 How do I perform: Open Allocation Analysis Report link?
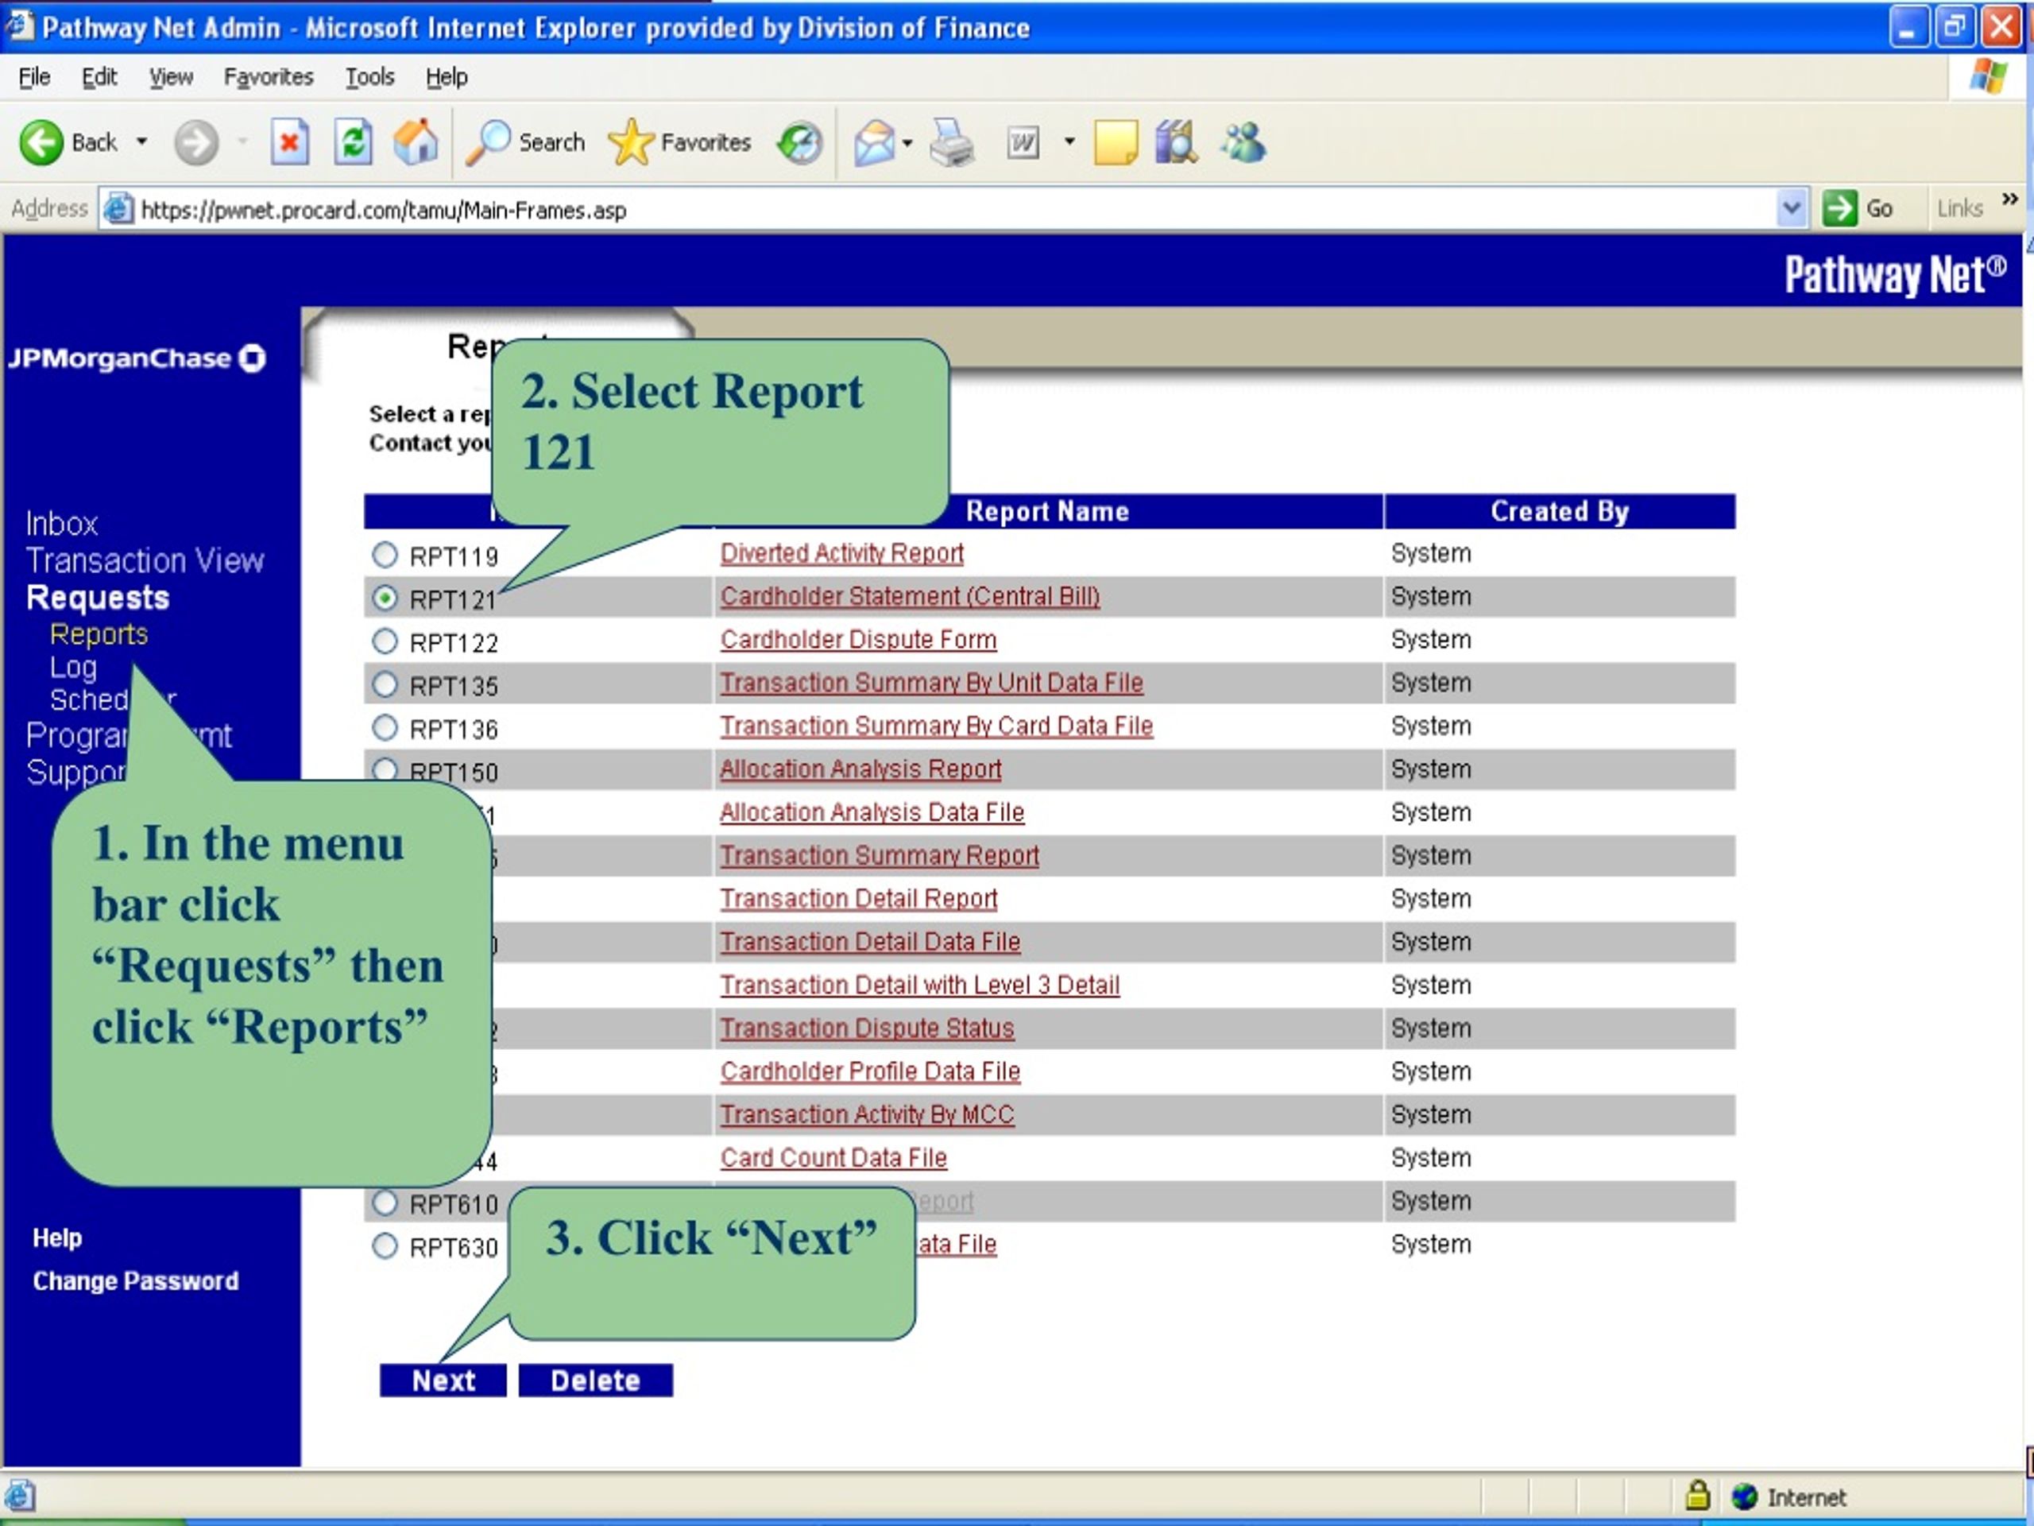point(860,769)
